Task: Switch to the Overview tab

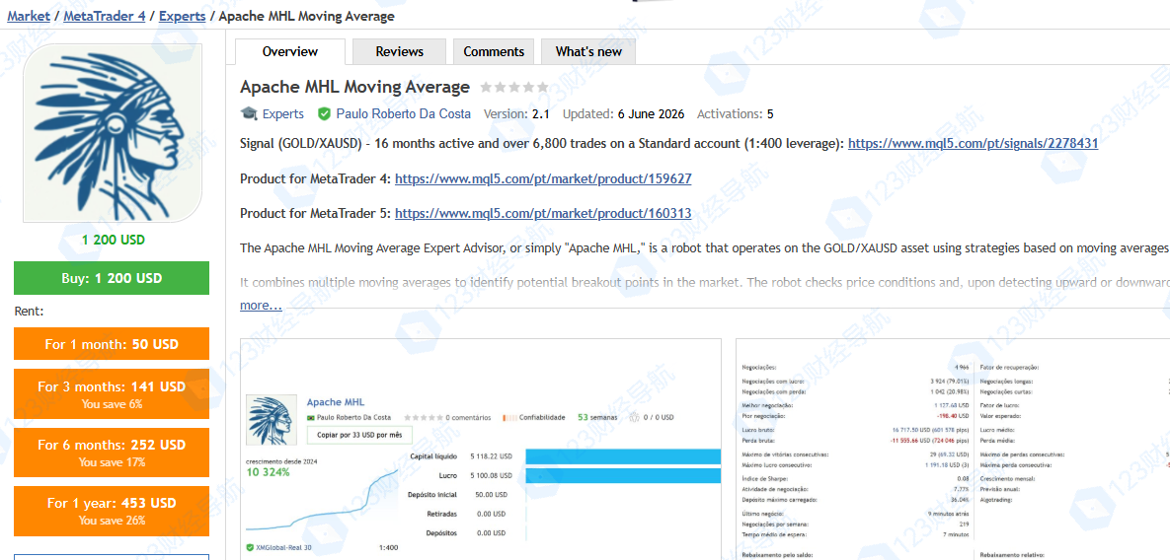Action: tap(290, 51)
